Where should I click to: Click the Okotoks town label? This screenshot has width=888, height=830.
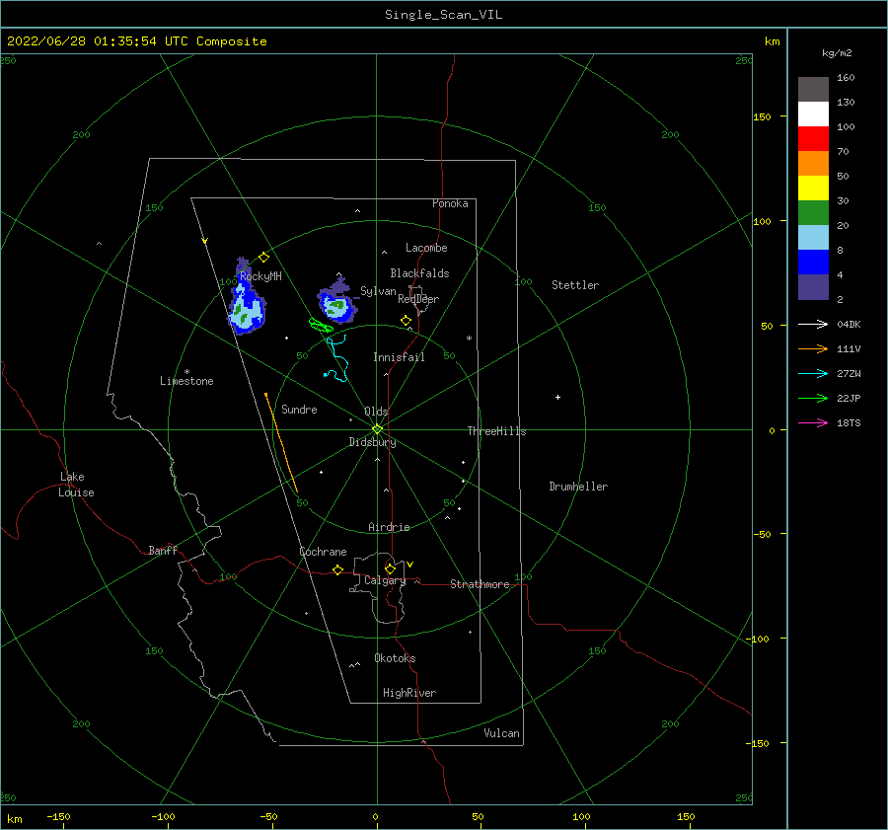(395, 658)
